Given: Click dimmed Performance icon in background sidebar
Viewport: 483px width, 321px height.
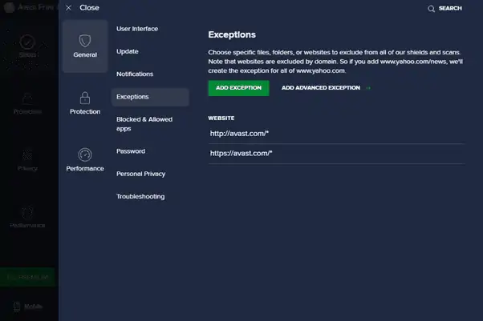Looking at the screenshot, I should click(x=27, y=213).
